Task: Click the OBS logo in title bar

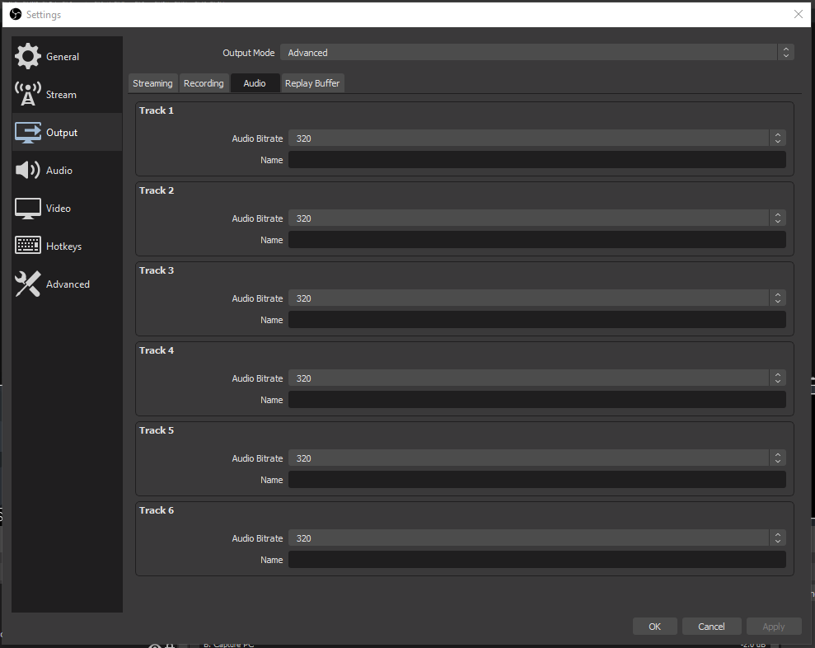Action: point(16,14)
